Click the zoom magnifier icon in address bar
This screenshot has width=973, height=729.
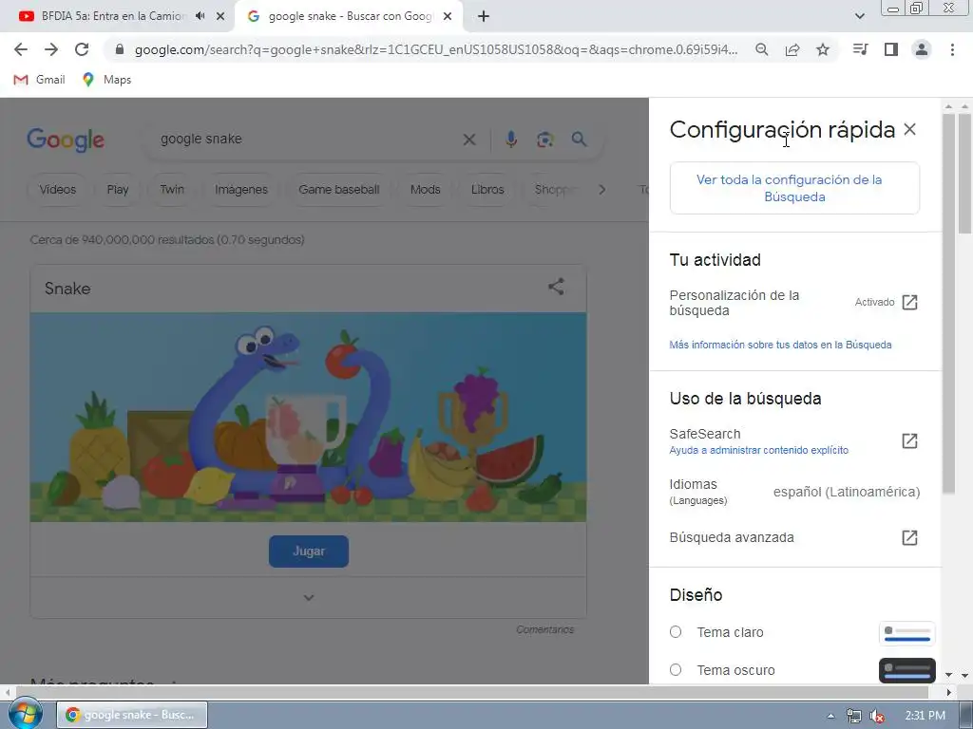click(x=761, y=49)
